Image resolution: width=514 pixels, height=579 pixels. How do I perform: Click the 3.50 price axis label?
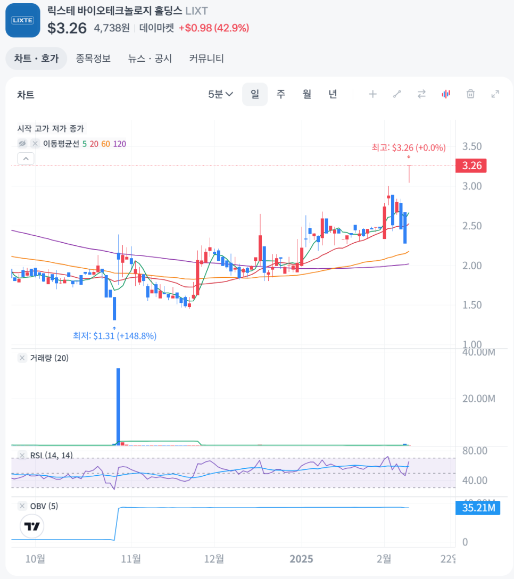(x=472, y=146)
